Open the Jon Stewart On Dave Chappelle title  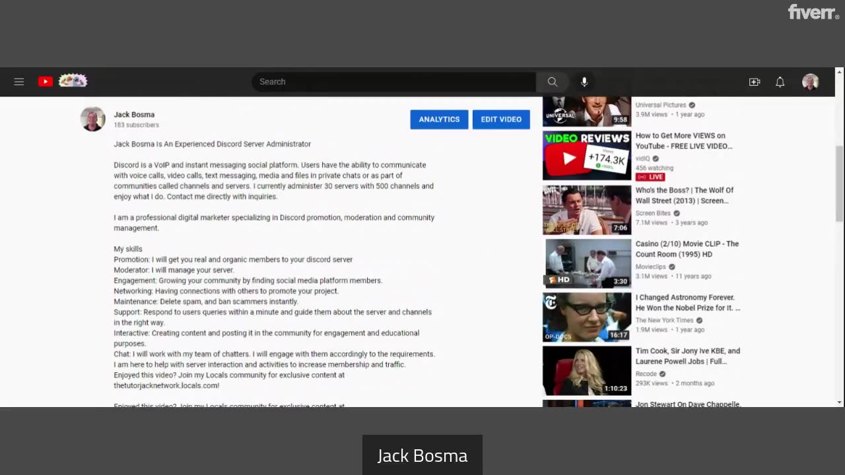tap(688, 404)
